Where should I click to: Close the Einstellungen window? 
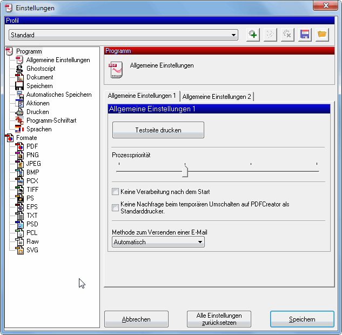click(x=325, y=5)
